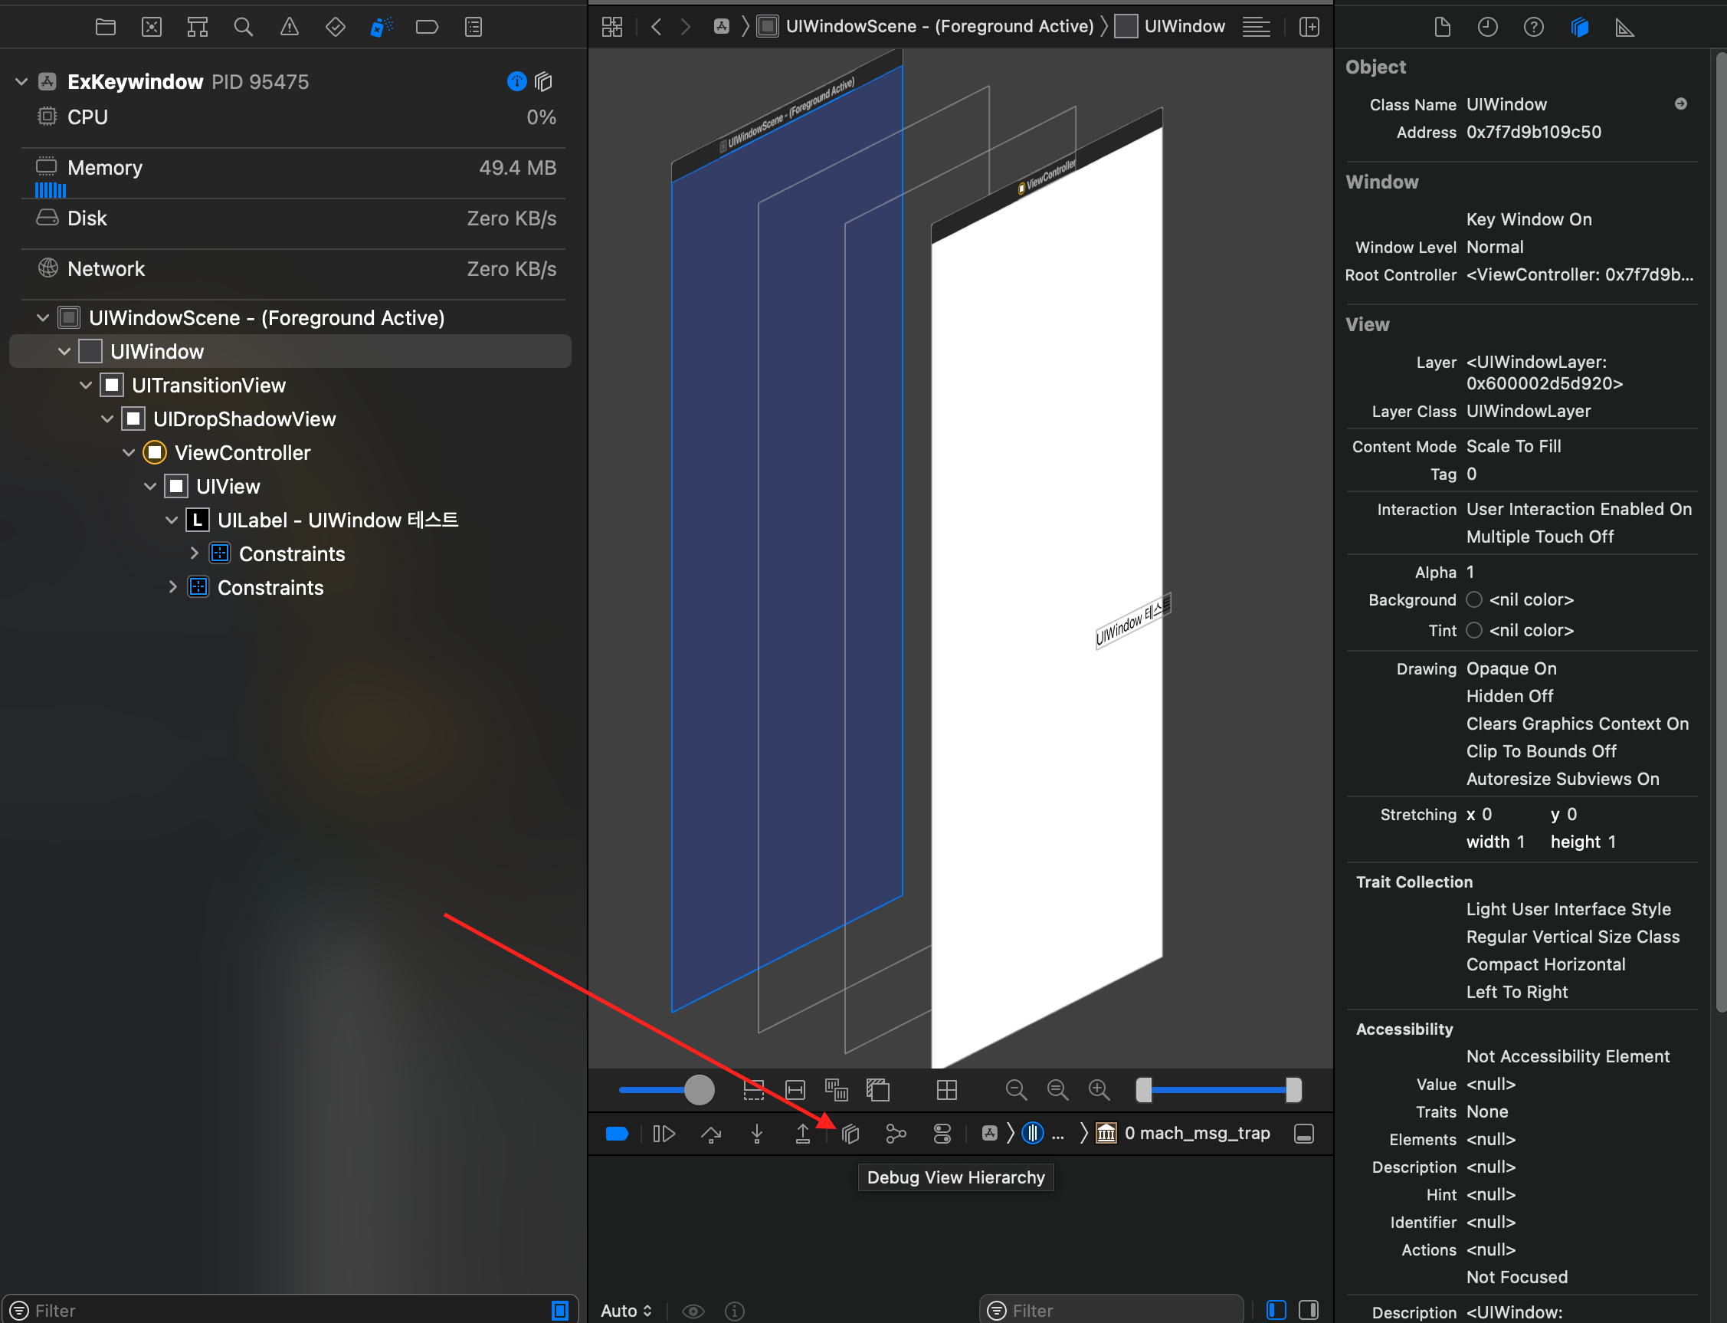The width and height of the screenshot is (1727, 1323).
Task: Click the Step Into debug button
Action: point(756,1134)
